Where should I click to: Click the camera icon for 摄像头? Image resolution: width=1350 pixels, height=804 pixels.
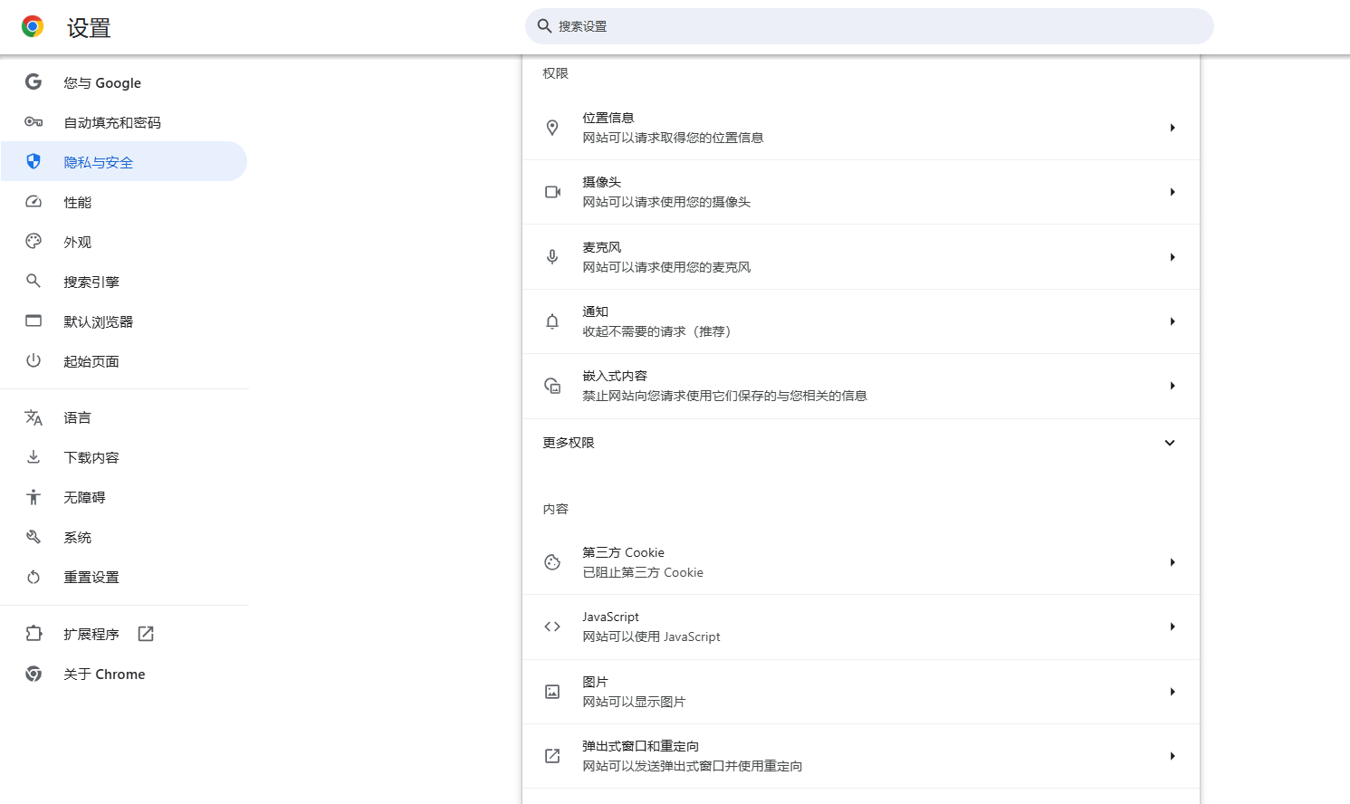(552, 192)
